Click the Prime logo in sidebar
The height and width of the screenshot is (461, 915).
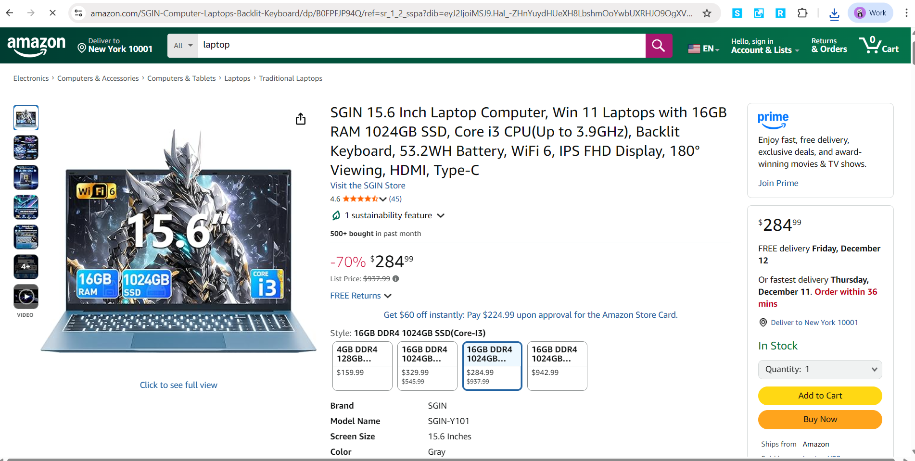[x=773, y=120]
